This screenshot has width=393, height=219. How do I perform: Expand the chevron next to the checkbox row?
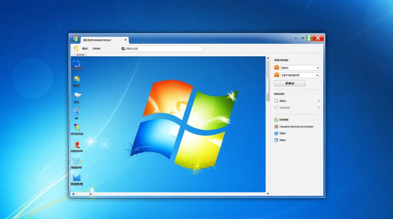coord(318,100)
